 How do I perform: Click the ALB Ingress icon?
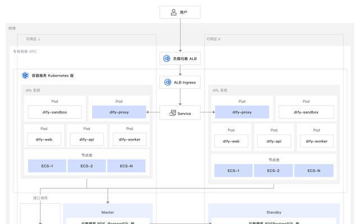(167, 82)
